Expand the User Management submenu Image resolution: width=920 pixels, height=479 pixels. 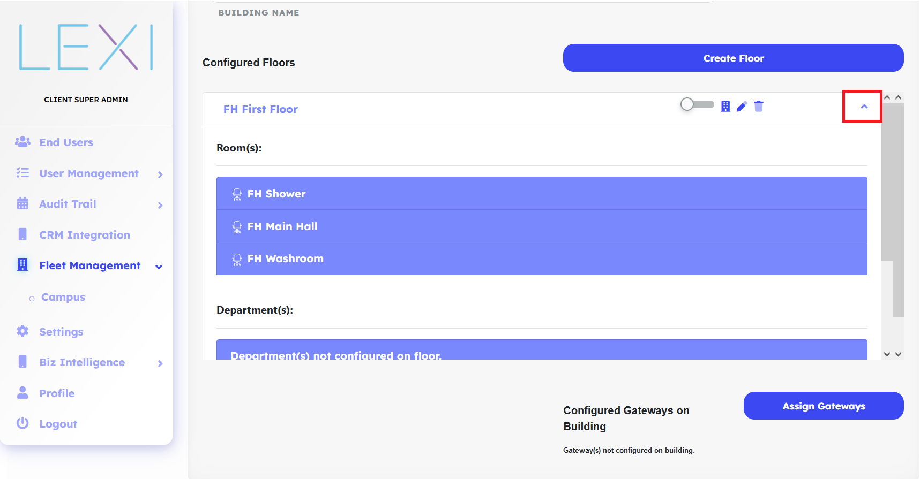160,174
